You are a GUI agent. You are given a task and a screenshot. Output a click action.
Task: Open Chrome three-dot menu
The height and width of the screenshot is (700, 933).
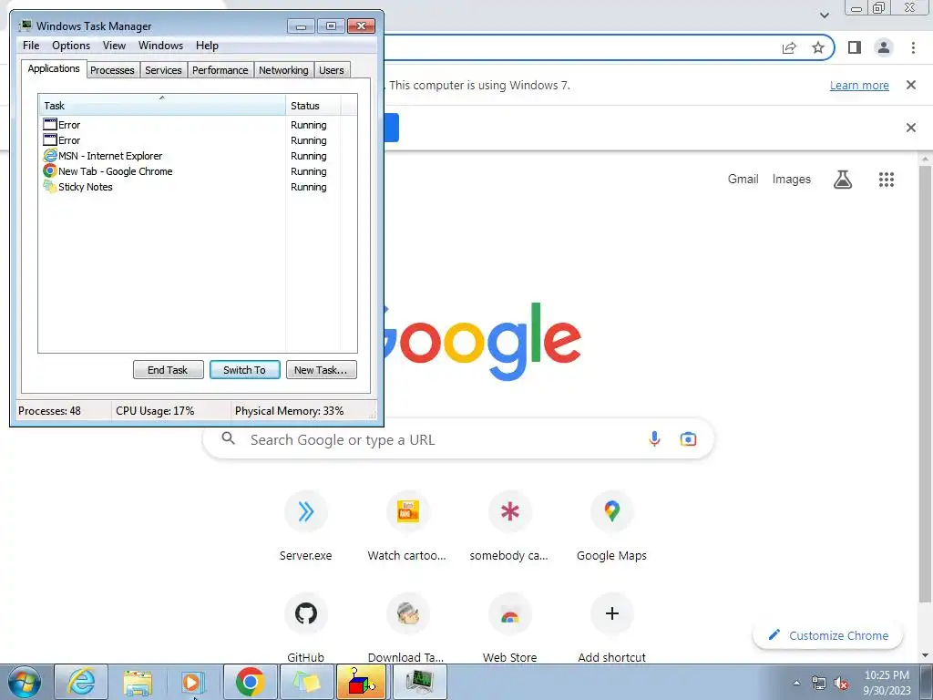913,47
